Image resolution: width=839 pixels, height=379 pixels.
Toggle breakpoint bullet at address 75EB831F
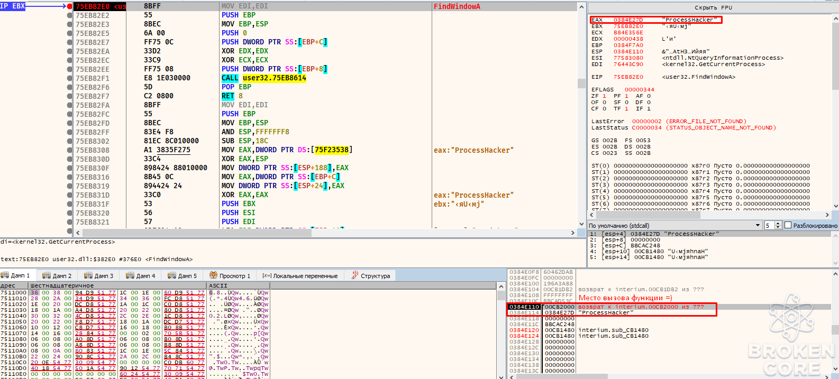tap(70, 204)
